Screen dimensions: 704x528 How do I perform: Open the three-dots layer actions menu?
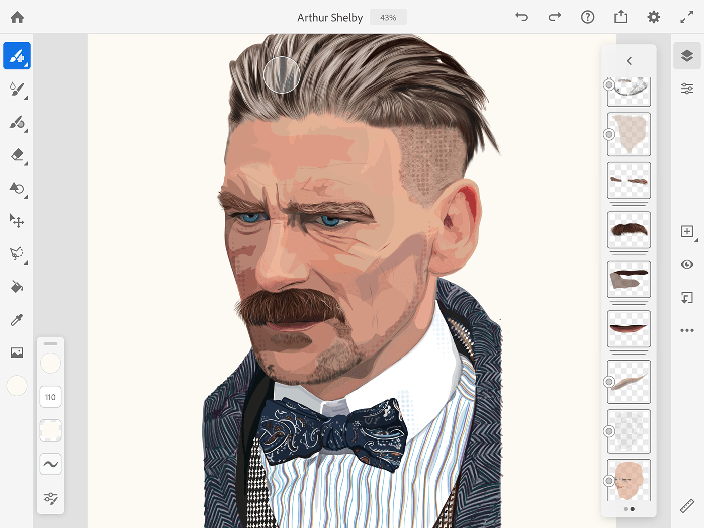click(x=687, y=330)
